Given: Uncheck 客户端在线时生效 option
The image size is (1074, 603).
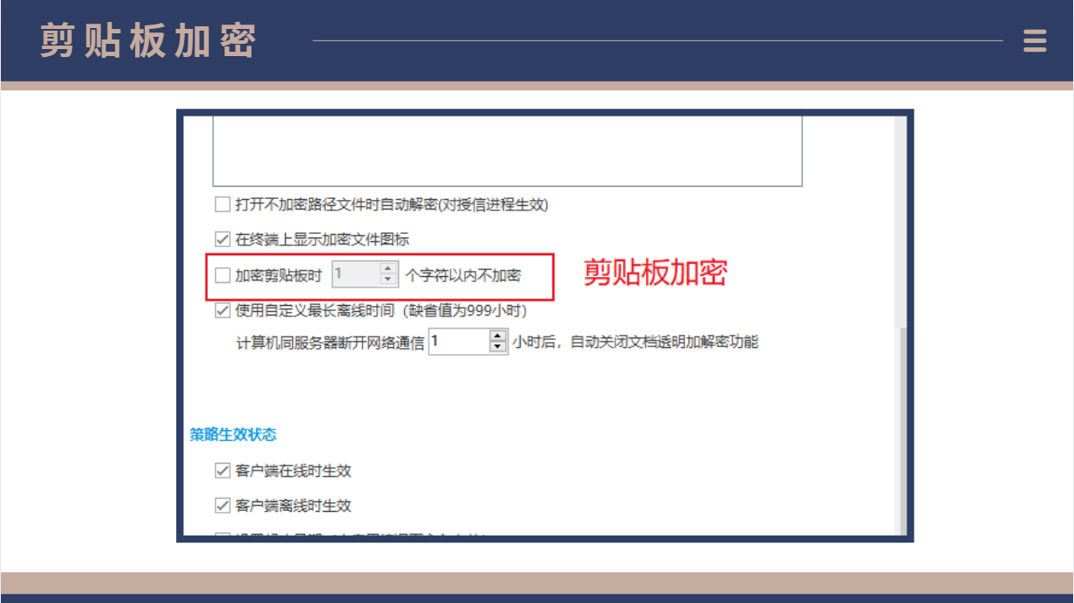Looking at the screenshot, I should [223, 472].
